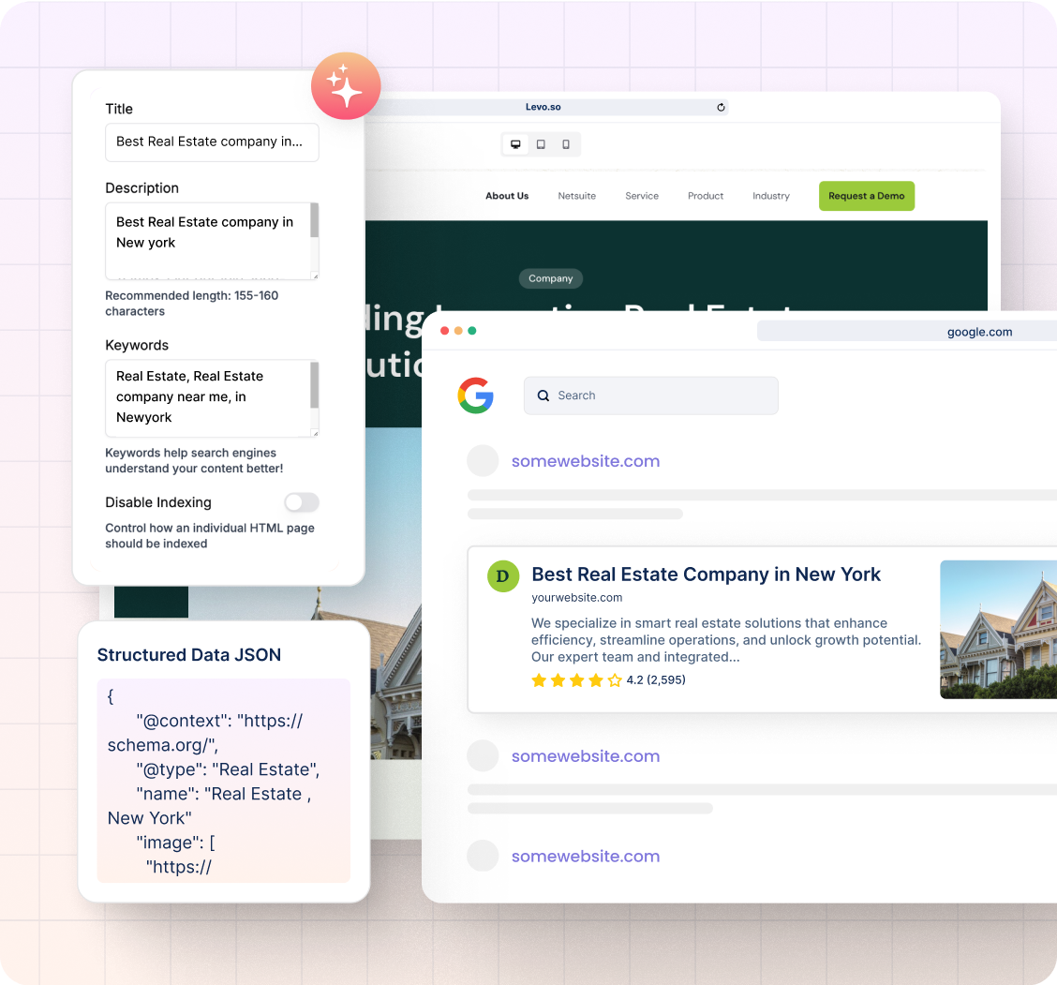Click the Title input field
Viewport: 1057px width, 985px height.
[x=212, y=142]
